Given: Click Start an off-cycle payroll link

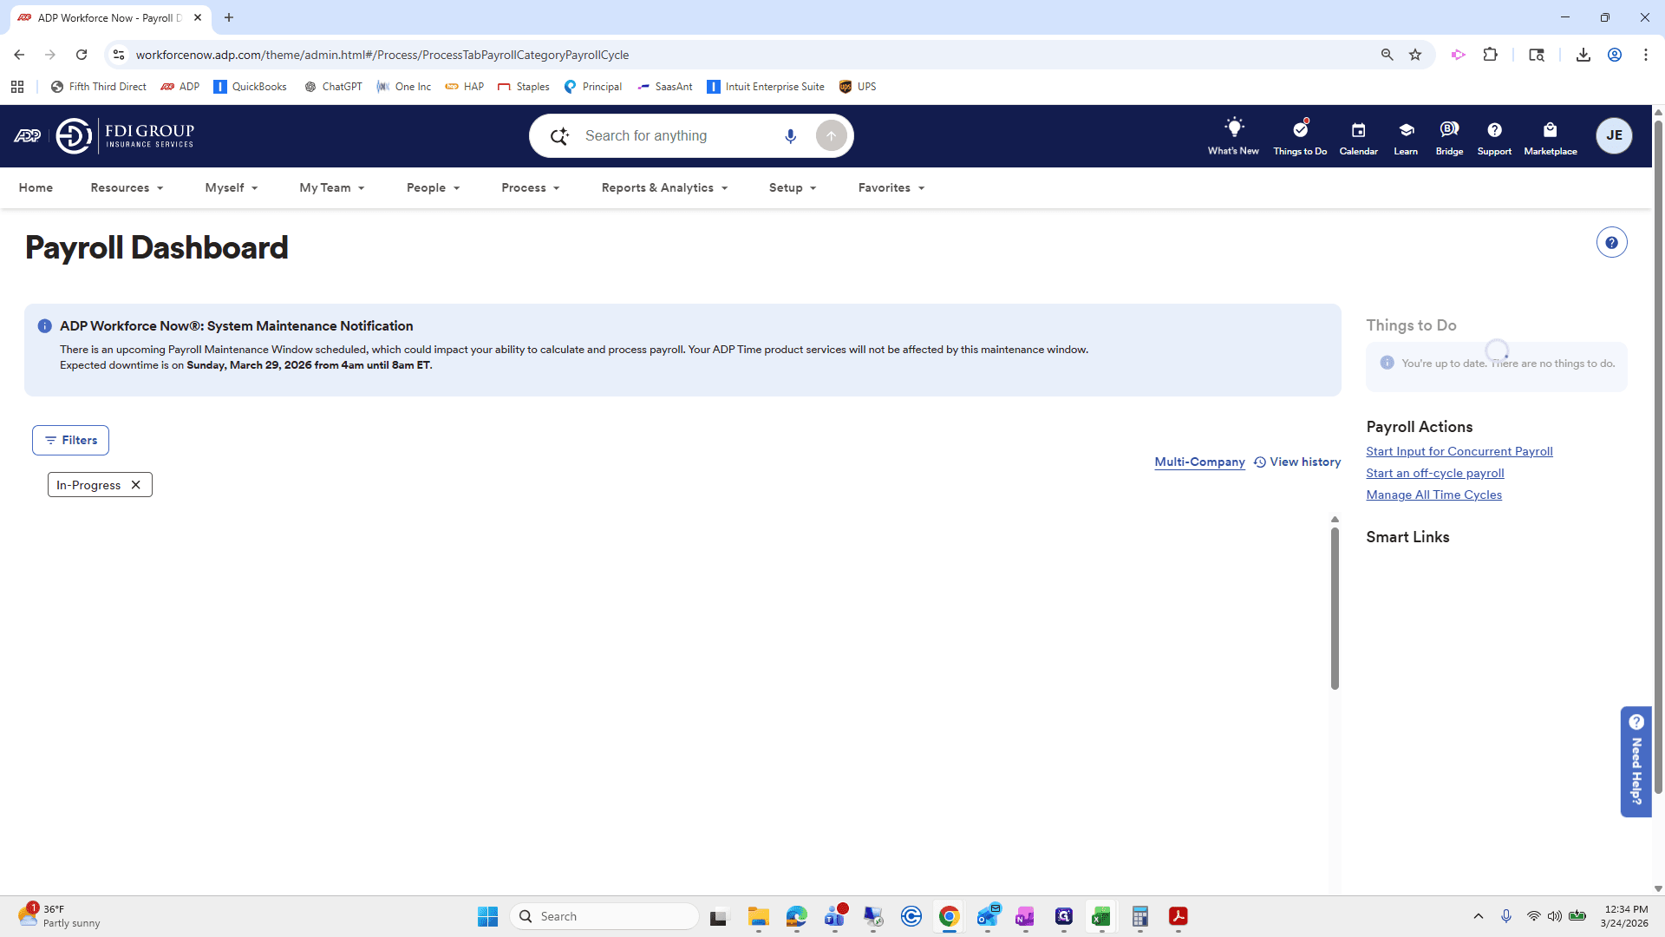Looking at the screenshot, I should (1434, 473).
